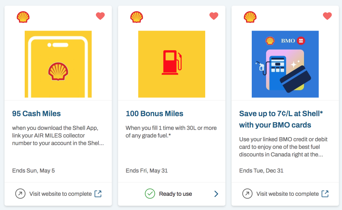
Task: Toggle heart on 100 Bonus Miles offer
Action: pos(214,16)
